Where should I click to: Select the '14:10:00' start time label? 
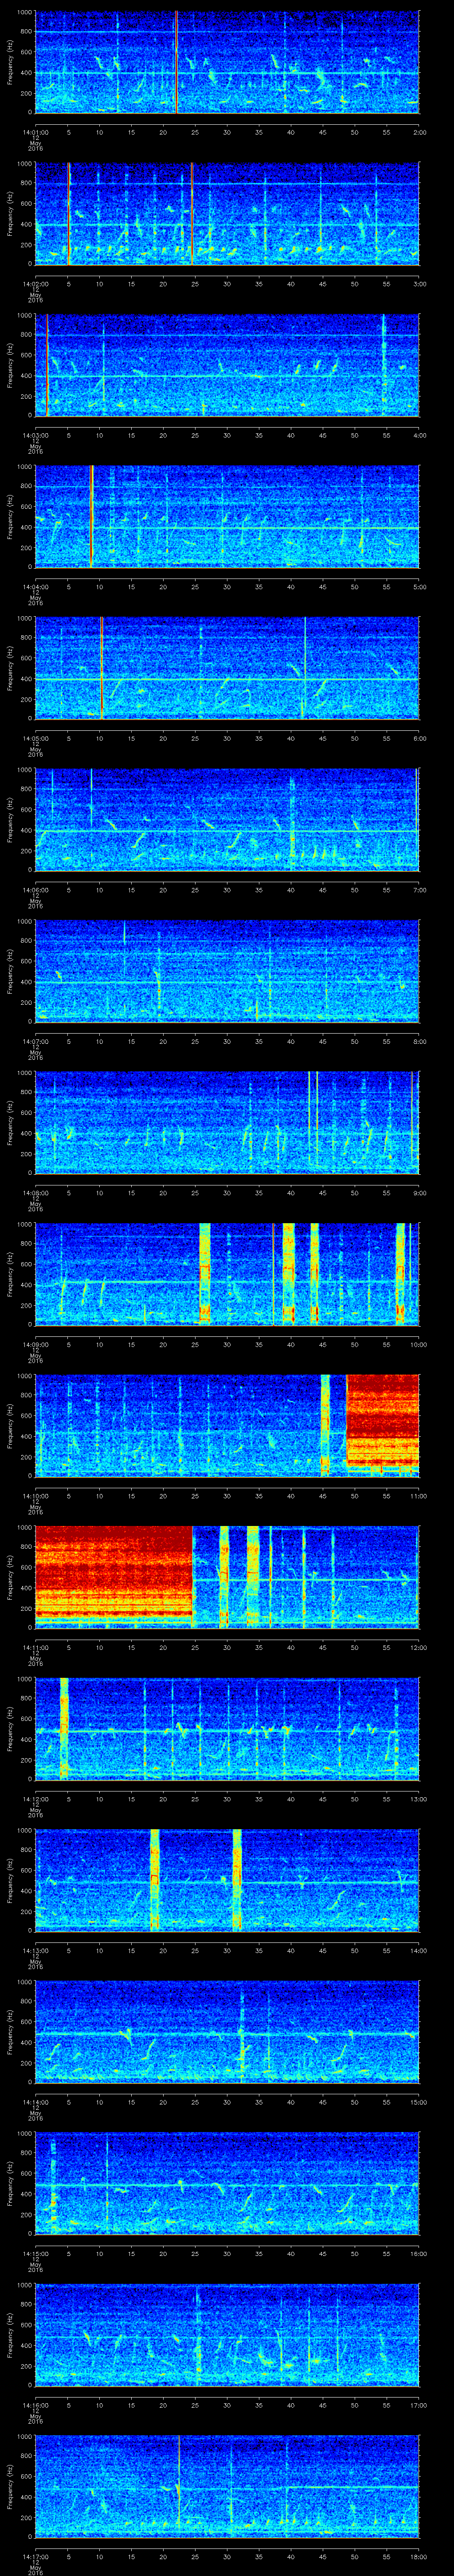click(35, 1495)
